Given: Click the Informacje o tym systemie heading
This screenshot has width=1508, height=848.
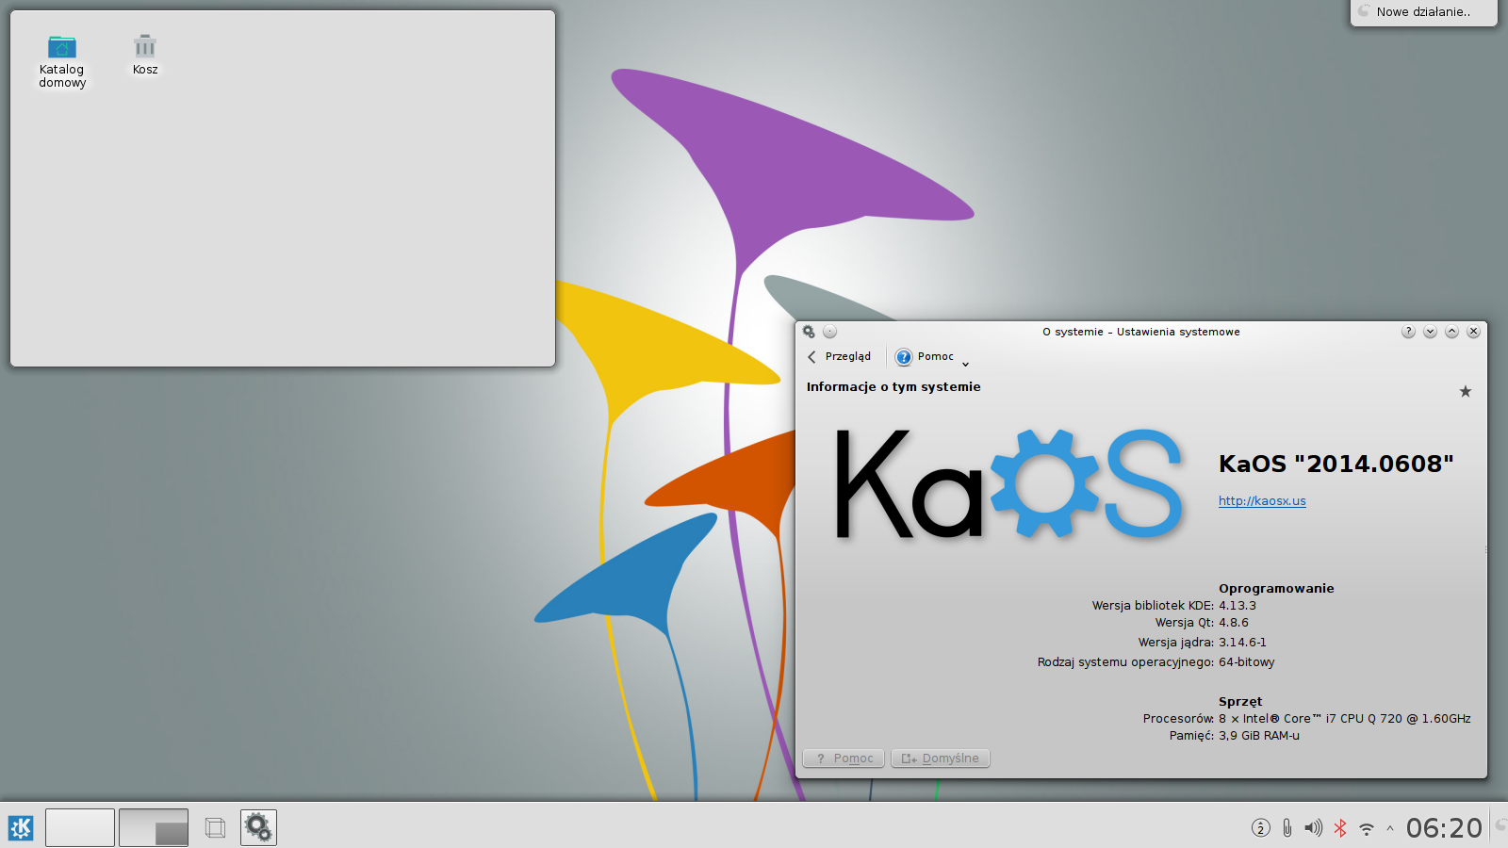Looking at the screenshot, I should click(893, 387).
